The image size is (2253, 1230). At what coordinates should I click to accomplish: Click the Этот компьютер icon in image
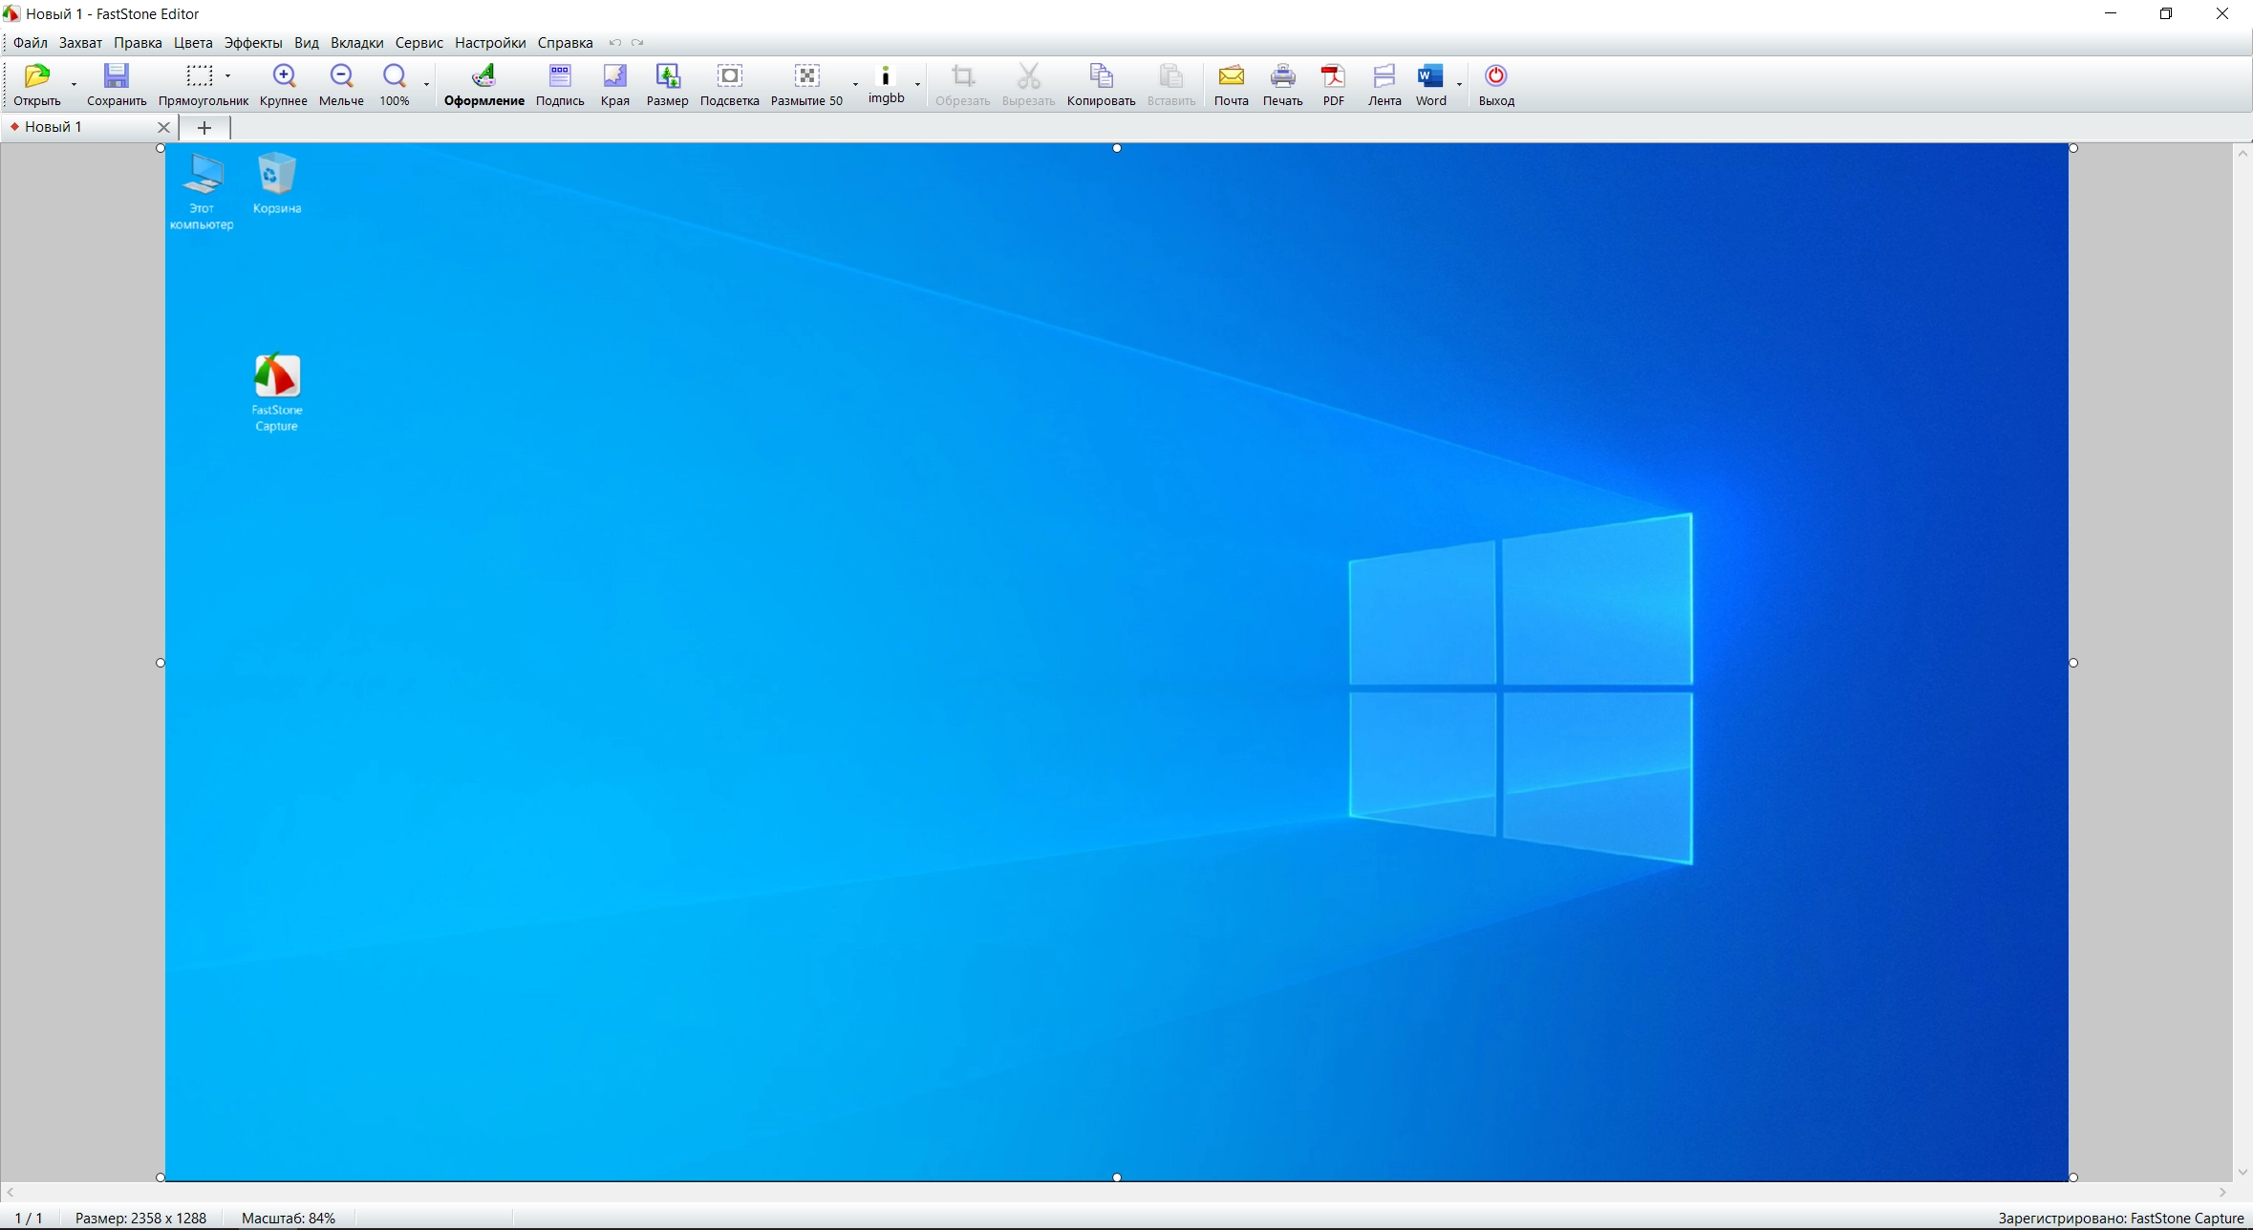[x=202, y=191]
